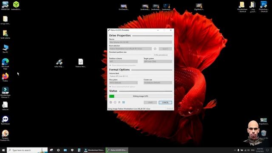The image size is (272, 153).
Task: Open This PC desktop icon
Action: (x=5, y=49)
